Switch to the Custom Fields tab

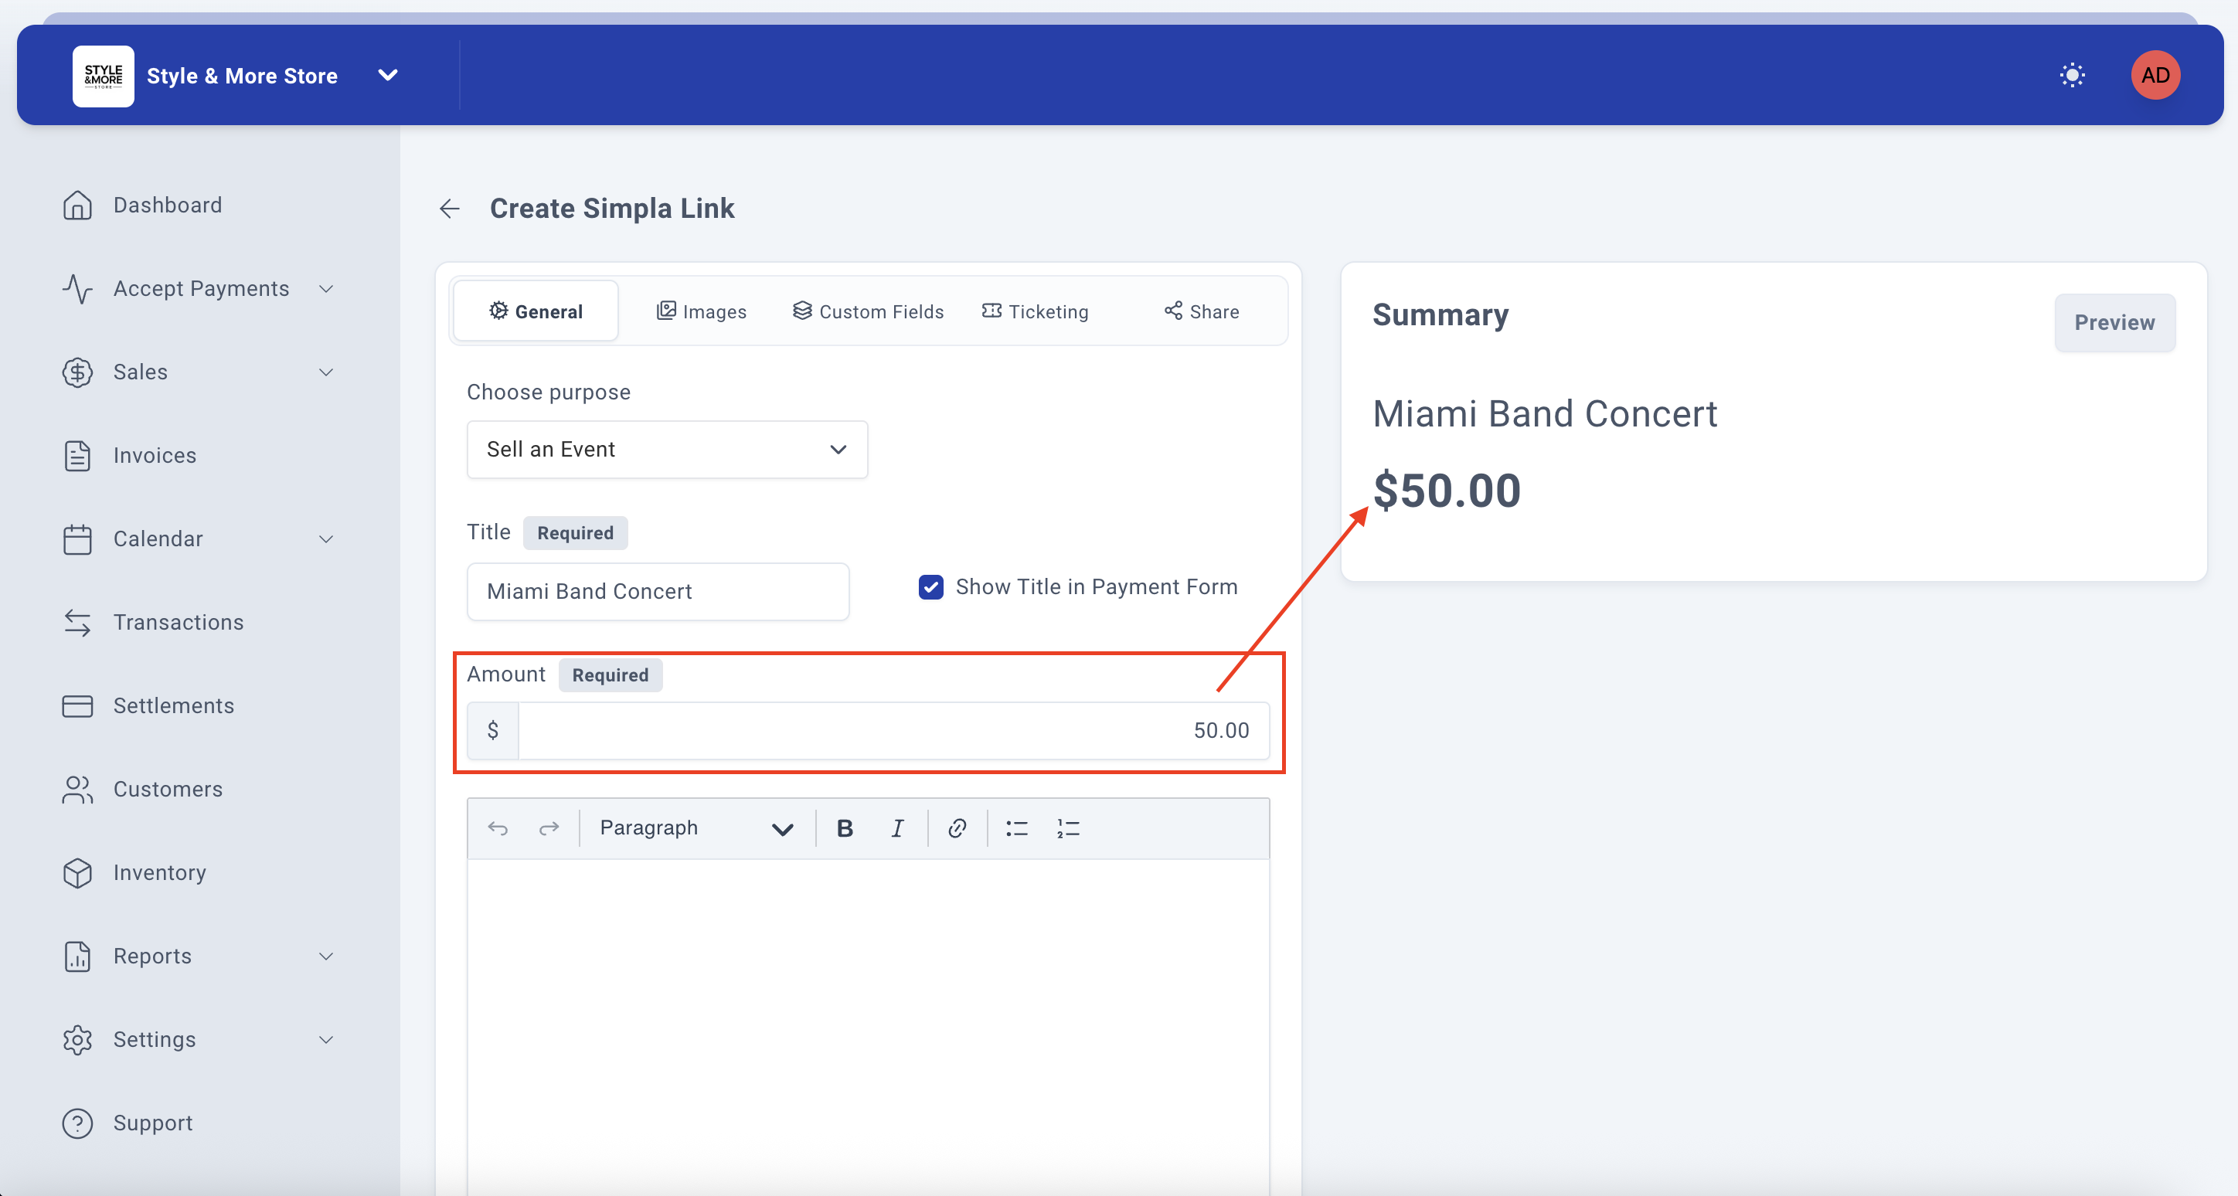pos(868,312)
